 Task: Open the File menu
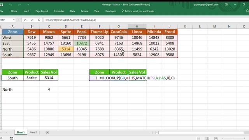pos(2,11)
